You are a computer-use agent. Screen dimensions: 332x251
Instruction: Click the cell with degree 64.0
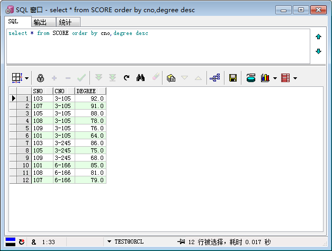[90, 136]
